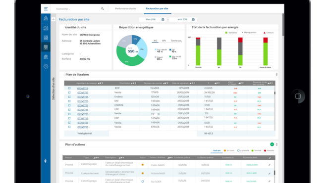Toggle the Erreurs legend entry

coord(269,33)
